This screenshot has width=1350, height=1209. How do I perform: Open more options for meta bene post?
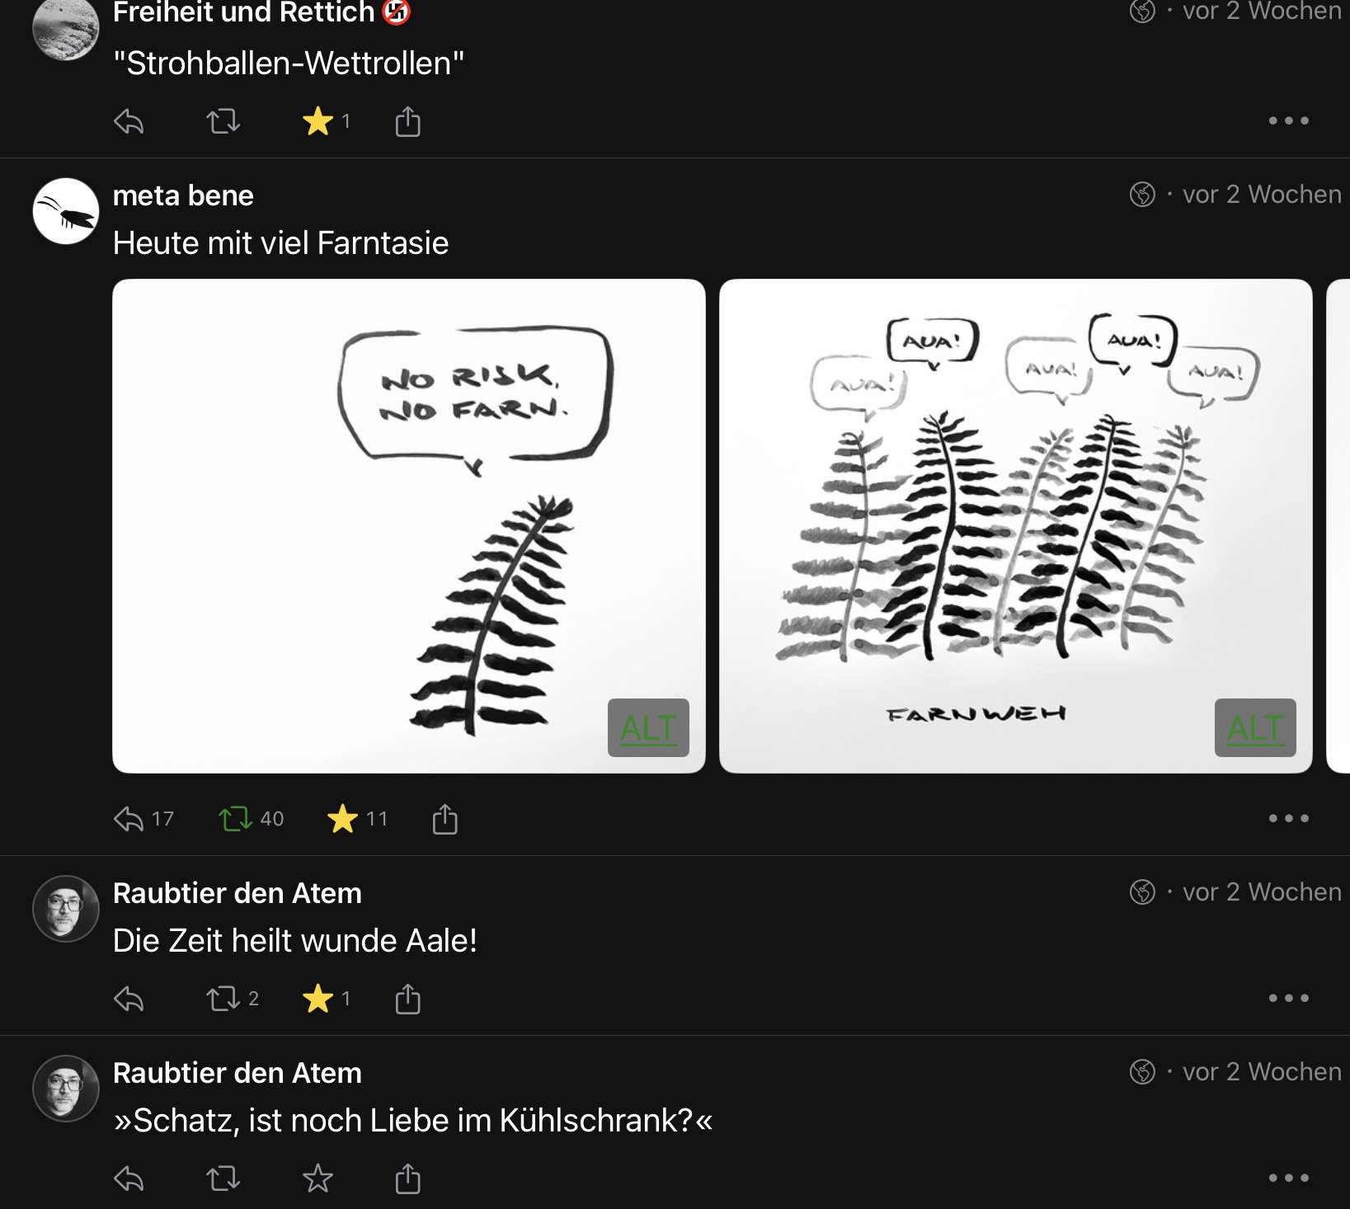coord(1288,819)
